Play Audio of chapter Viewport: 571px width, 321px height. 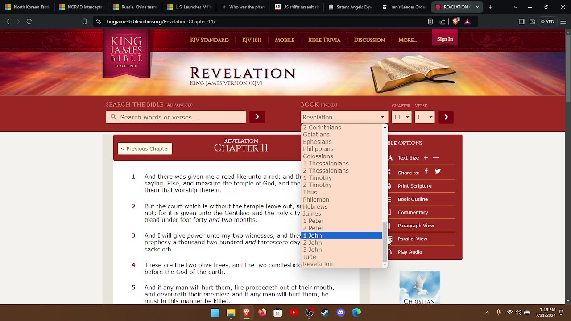(x=410, y=252)
